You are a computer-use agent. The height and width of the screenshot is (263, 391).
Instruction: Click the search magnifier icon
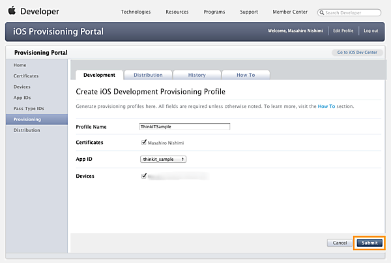tap(323, 12)
